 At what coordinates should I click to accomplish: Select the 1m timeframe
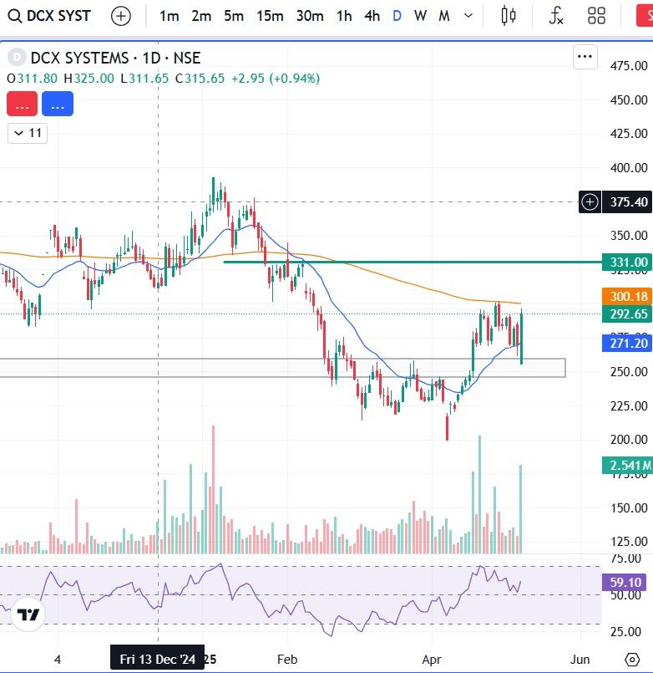[x=169, y=17]
